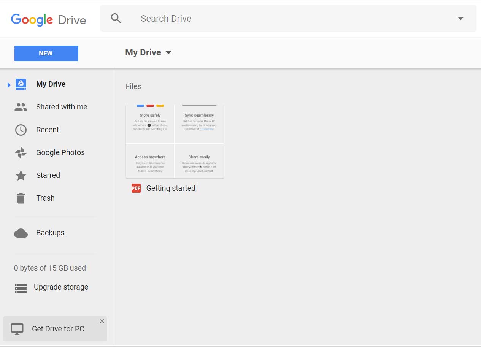Click the Get Drive for PC link
The width and height of the screenshot is (481, 347).
[x=57, y=328]
